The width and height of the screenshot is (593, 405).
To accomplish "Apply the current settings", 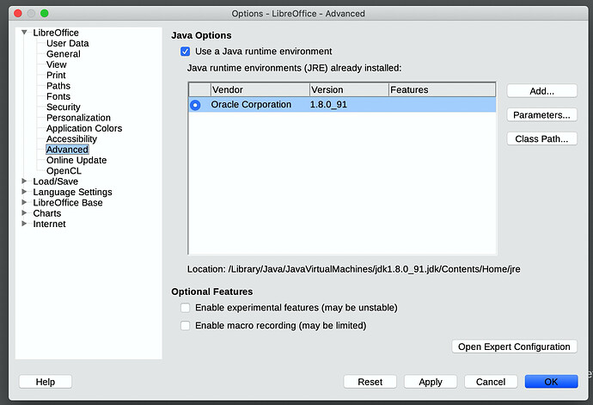I will pyautogui.click(x=431, y=382).
